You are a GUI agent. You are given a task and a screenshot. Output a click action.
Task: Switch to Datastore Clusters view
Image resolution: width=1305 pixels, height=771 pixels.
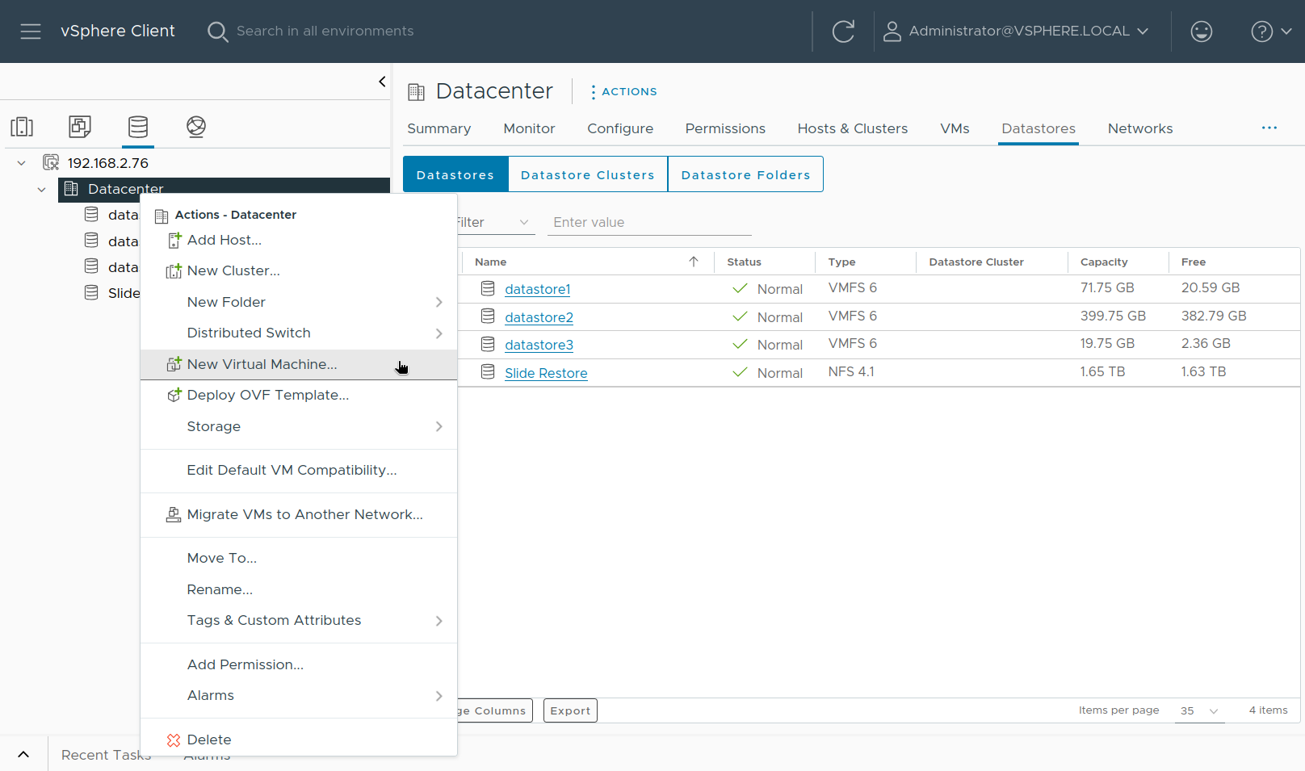tap(588, 174)
